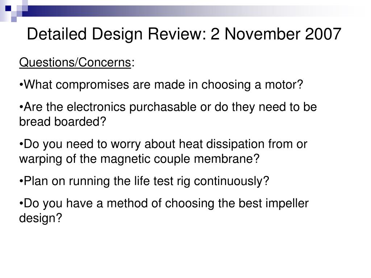Image resolution: width=371 pixels, height=278 pixels.
Task: Click the word design? on last line
Action: pyautogui.click(x=41, y=218)
